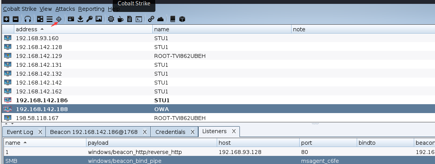Image resolution: width=435 pixels, height=164 pixels.
Task: Generate a Windows executable via the gear icon
Action: [111, 19]
